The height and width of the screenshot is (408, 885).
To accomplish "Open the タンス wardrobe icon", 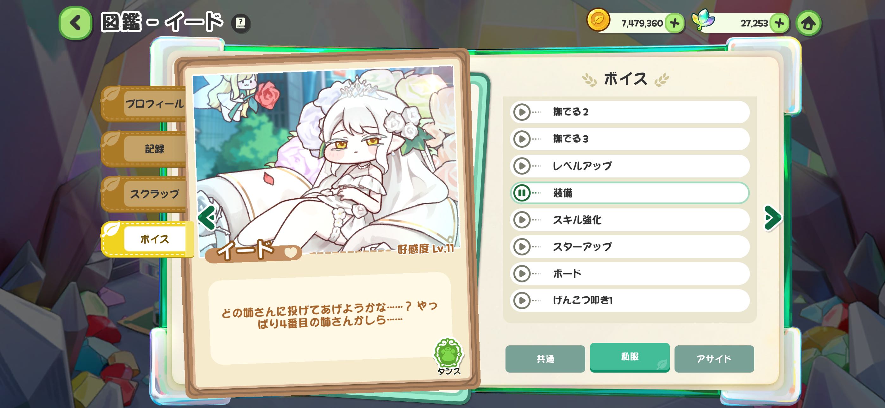I will [x=448, y=356].
